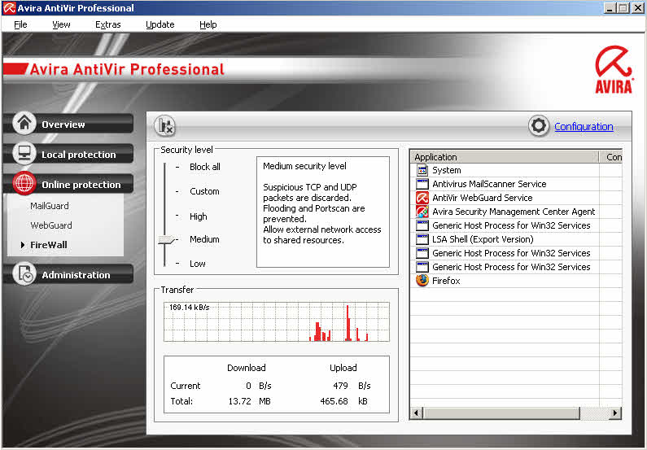Click the Administration clock document icon

(x=24, y=274)
